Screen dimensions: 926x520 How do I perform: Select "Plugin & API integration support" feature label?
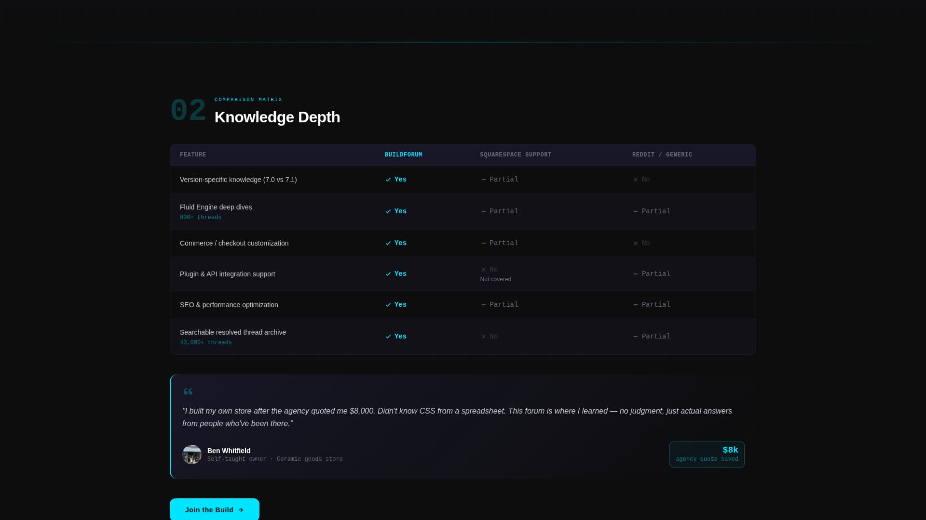228,274
